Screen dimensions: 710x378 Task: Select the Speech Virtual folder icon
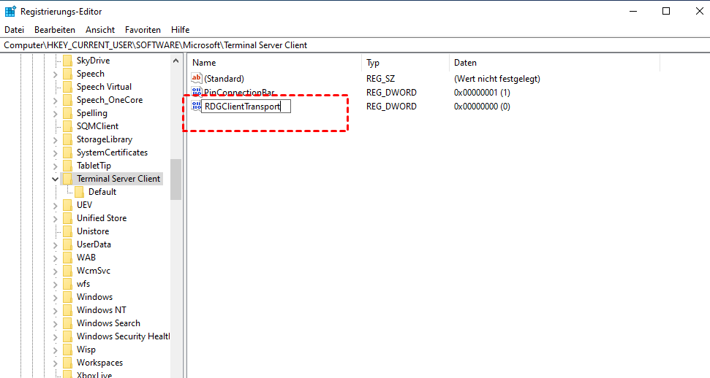point(67,87)
